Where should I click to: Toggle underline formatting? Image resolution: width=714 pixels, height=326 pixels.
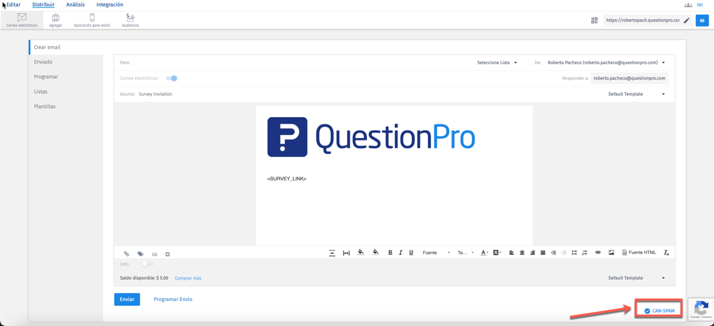pos(411,253)
